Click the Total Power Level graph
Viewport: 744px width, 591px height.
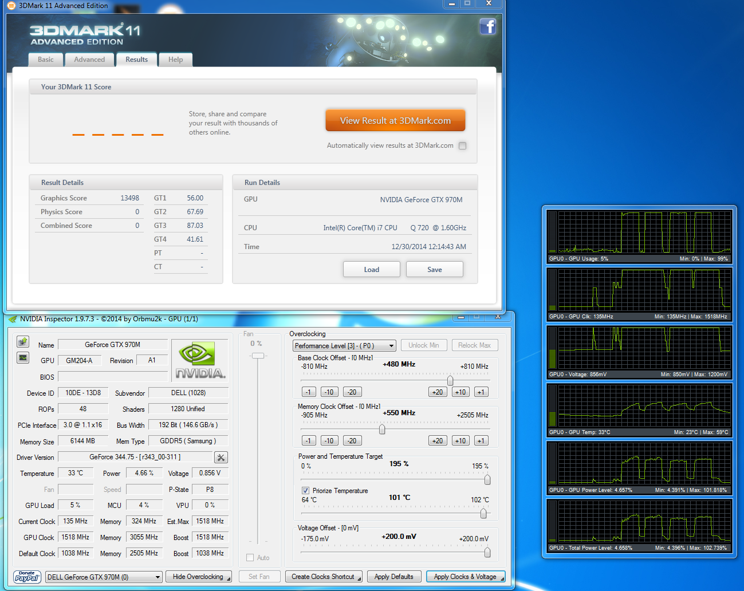tap(639, 526)
